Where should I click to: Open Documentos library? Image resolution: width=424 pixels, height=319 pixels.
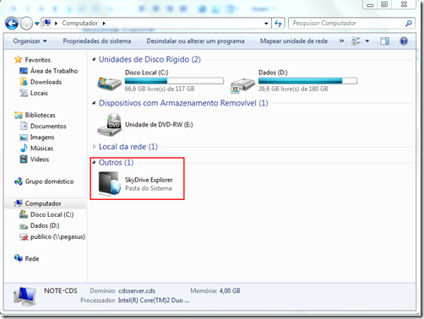(x=48, y=126)
